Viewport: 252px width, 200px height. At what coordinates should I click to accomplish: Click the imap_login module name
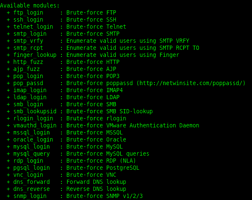(30, 90)
